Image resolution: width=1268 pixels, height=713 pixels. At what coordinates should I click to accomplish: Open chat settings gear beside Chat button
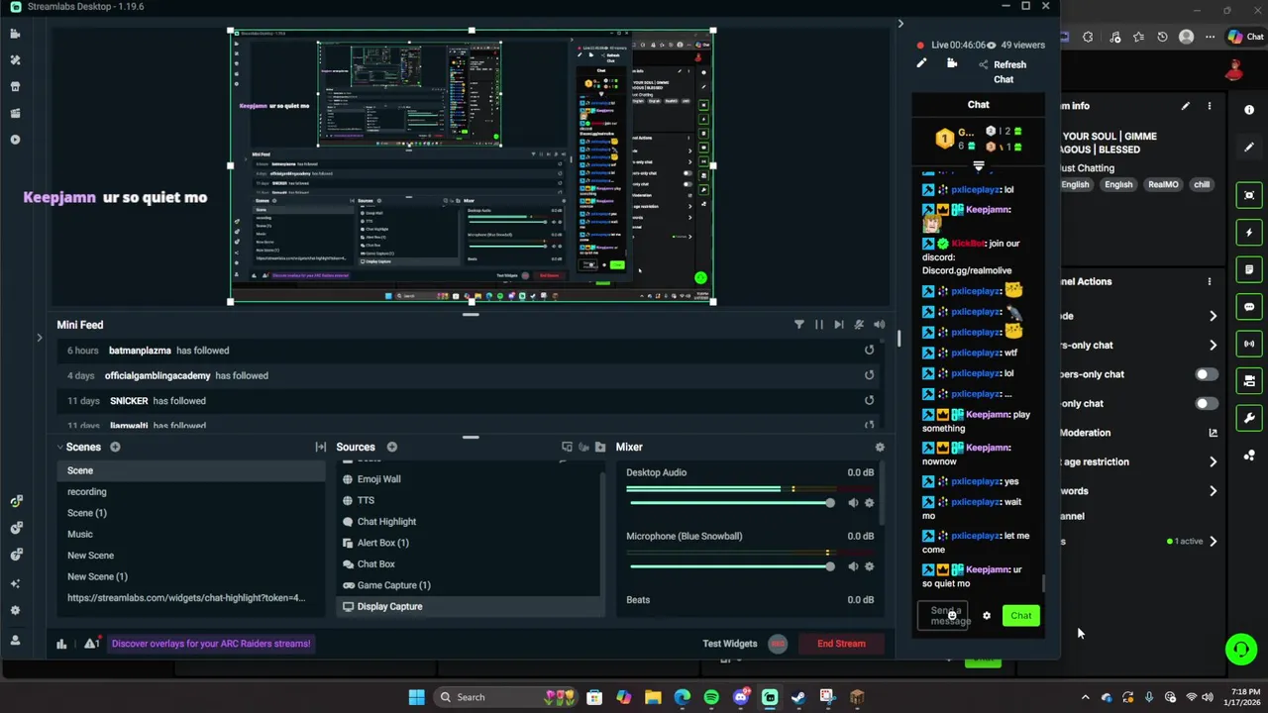point(987,616)
